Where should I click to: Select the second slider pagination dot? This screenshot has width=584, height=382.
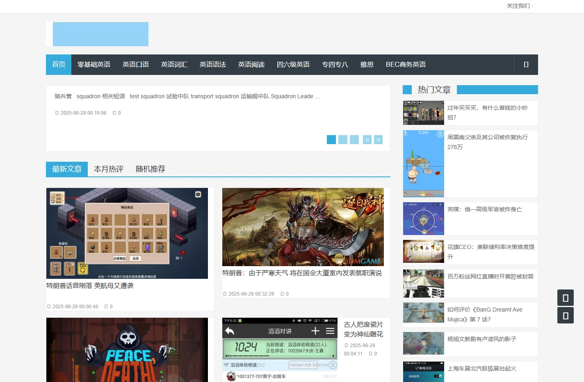pyautogui.click(x=343, y=140)
